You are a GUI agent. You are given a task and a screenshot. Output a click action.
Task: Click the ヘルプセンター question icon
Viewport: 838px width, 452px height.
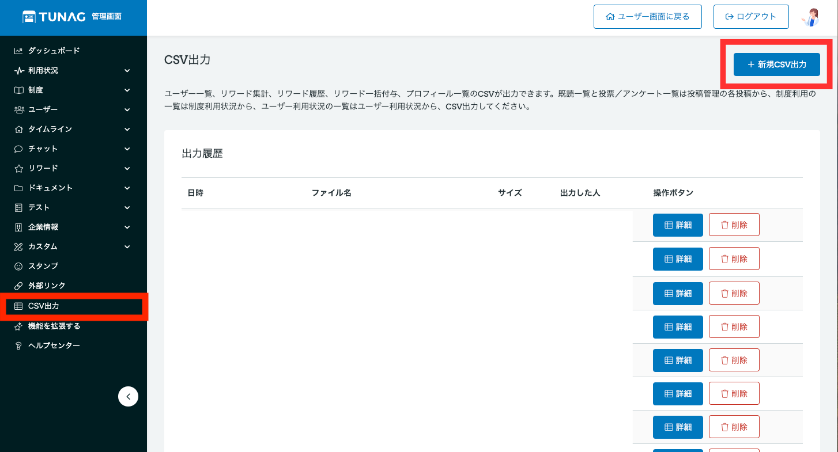click(18, 345)
